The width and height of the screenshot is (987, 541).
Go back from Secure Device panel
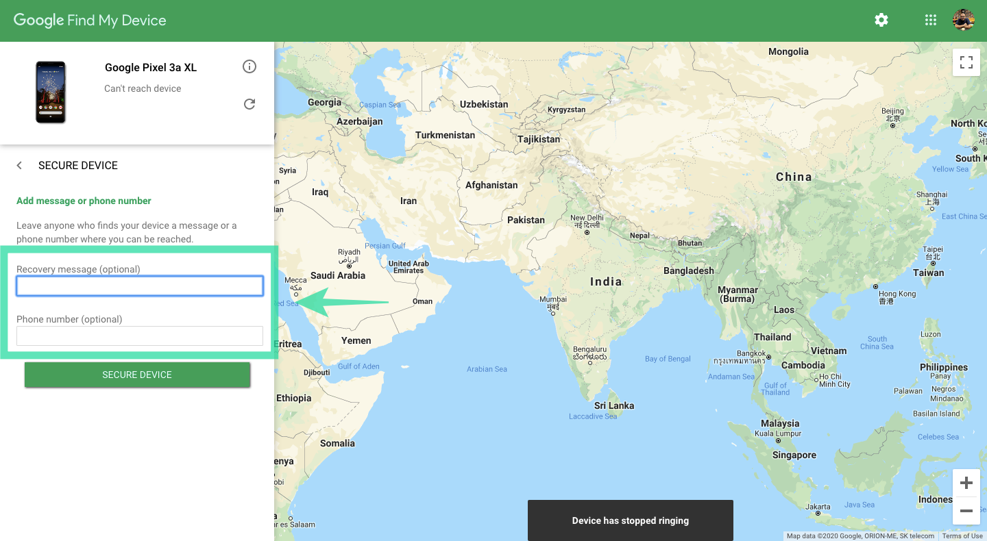(20, 166)
